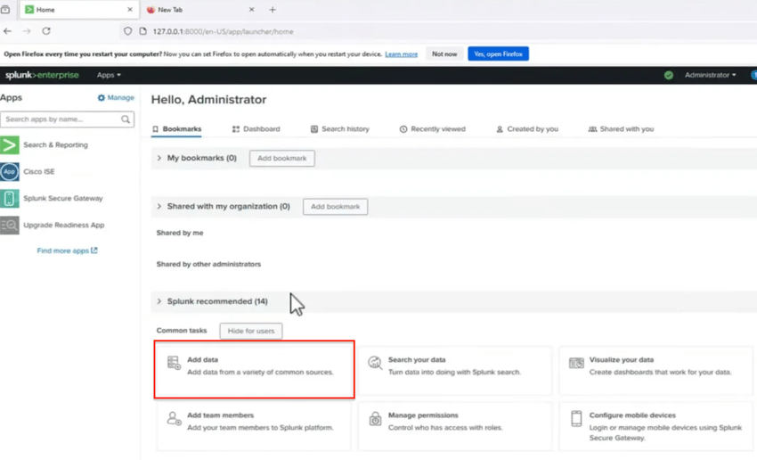The height and width of the screenshot is (460, 757).
Task: Click the magnifier in the apps search box
Action: (126, 119)
